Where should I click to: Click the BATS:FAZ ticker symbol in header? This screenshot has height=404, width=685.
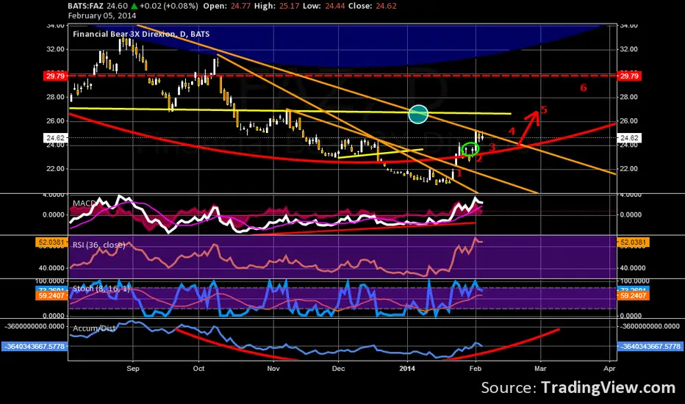(x=85, y=6)
